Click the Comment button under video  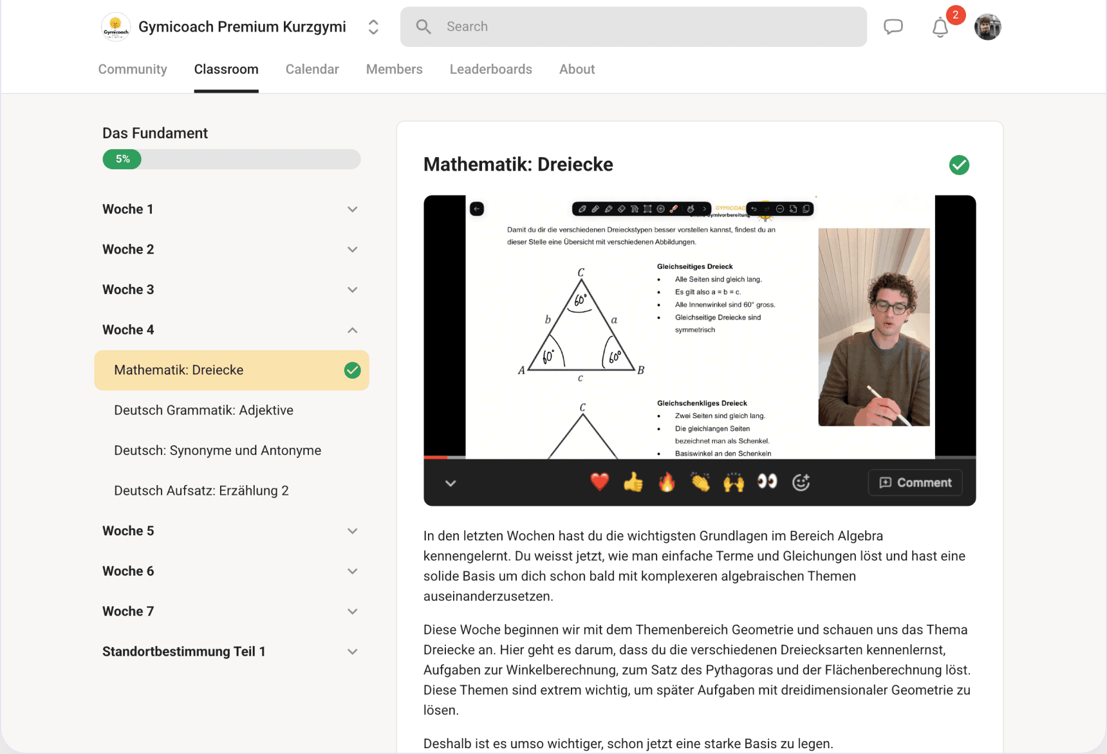915,483
